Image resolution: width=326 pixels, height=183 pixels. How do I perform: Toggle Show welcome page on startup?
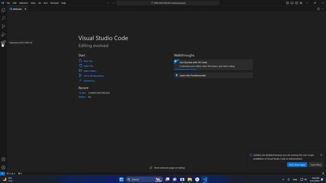coord(151,168)
